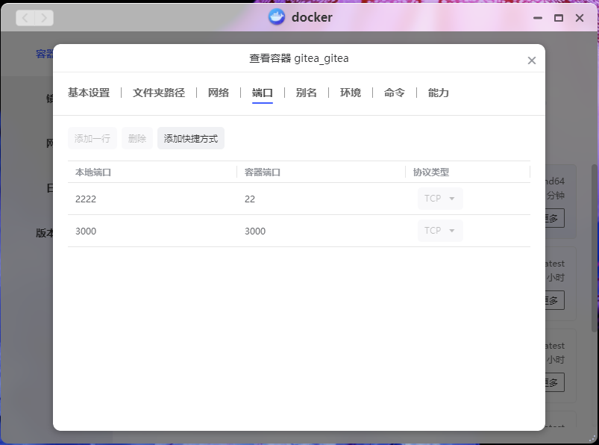This screenshot has height=445, width=599.
Task: Navigate back with the left arrow
Action: coord(25,18)
